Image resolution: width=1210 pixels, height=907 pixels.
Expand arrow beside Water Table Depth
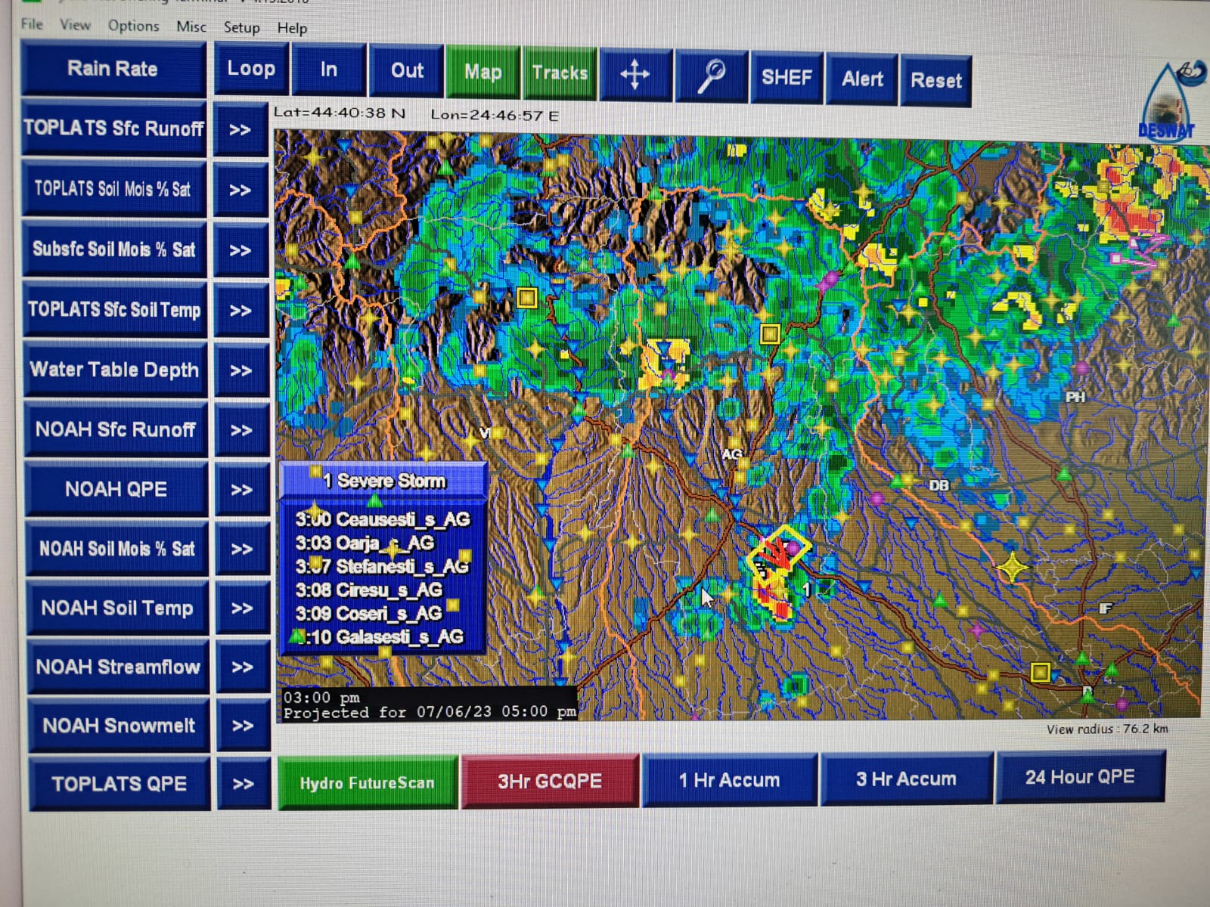(241, 370)
